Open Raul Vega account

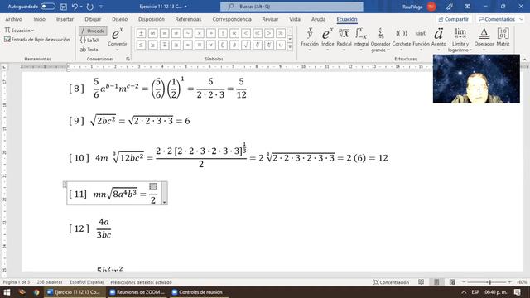pos(418,7)
